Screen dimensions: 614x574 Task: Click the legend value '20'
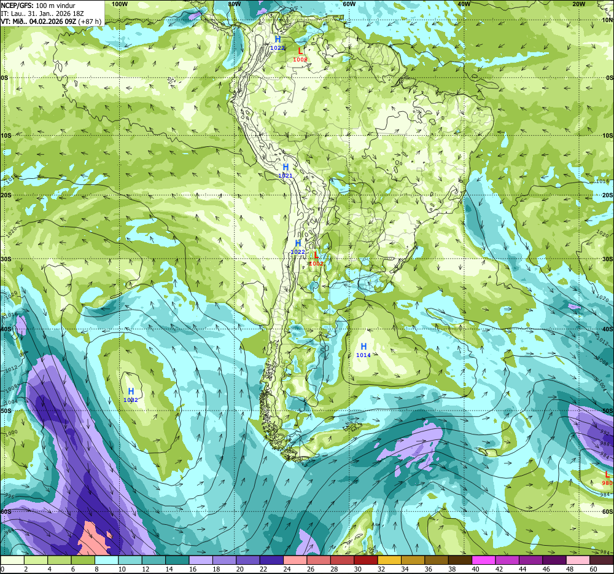click(x=239, y=569)
